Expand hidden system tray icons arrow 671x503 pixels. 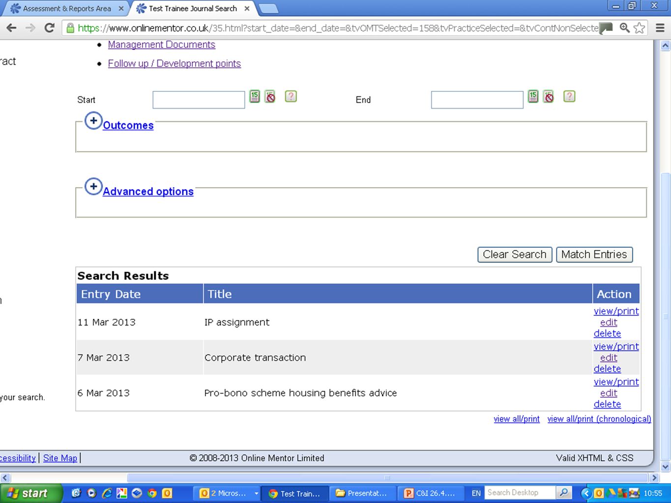[x=586, y=493]
